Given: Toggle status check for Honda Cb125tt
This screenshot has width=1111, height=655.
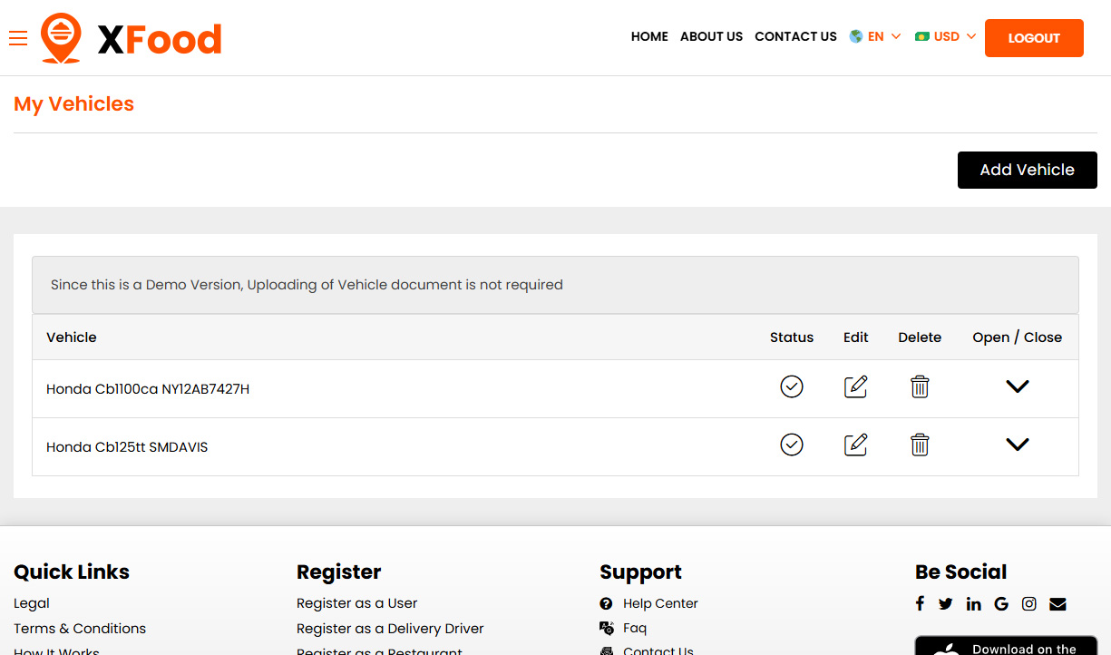Looking at the screenshot, I should click(x=792, y=445).
